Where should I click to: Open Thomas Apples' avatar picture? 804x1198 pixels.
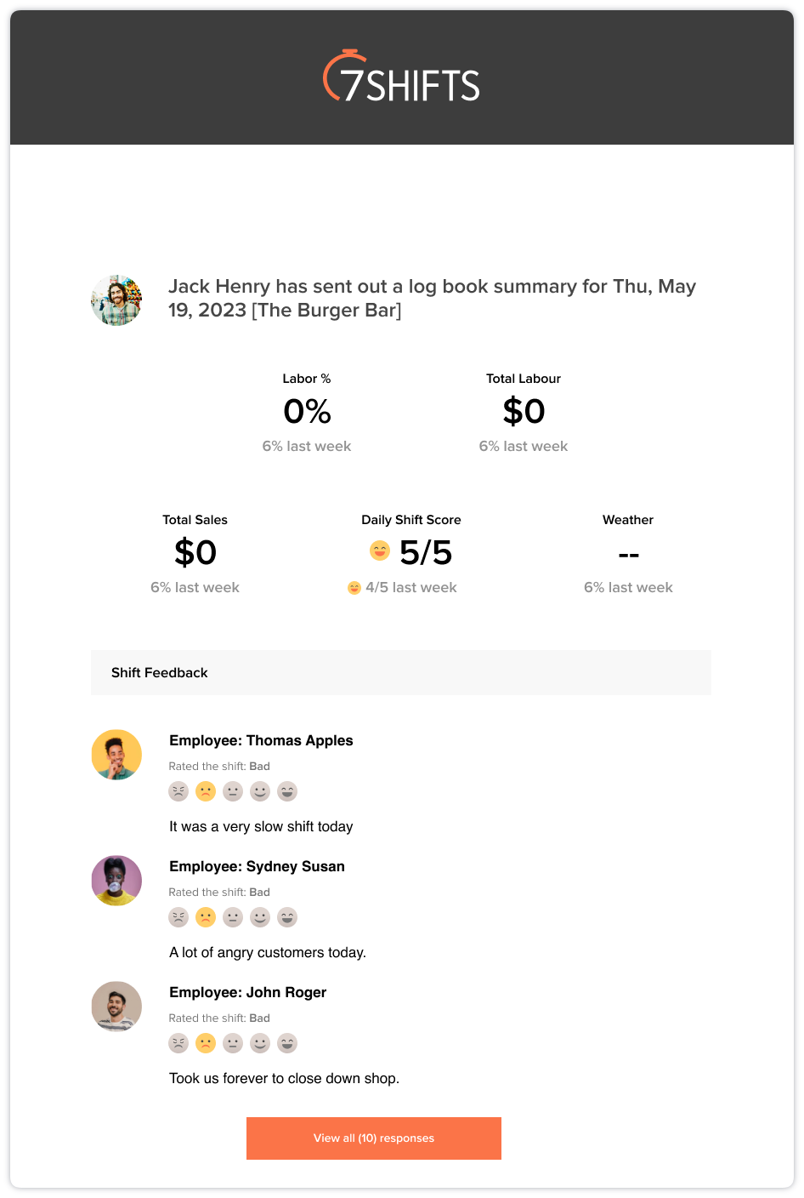click(116, 755)
